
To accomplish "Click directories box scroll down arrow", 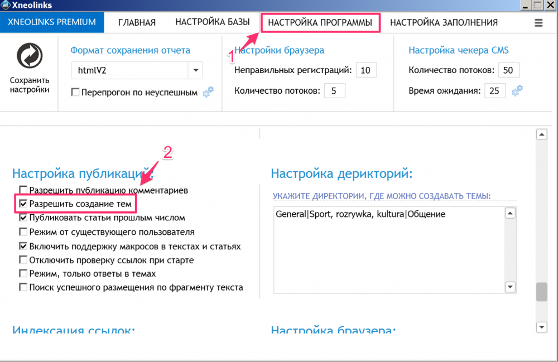I will (510, 287).
